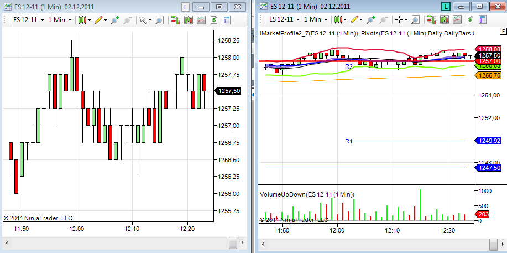The image size is (507, 253).
Task: Open Chart Trader red-green bars icon in left chart
Action: (x=176, y=20)
